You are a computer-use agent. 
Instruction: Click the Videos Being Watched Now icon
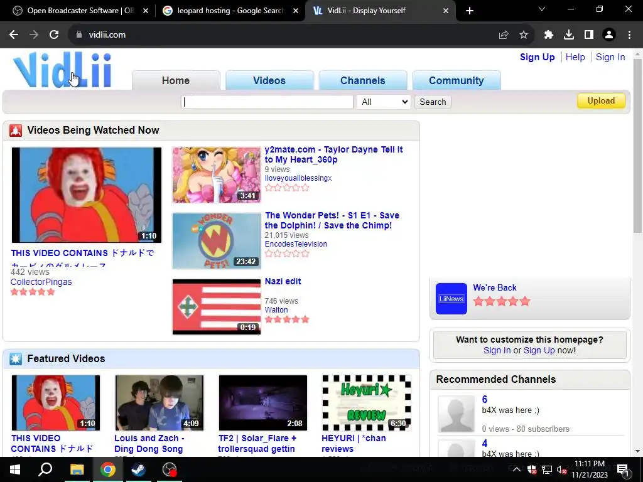[16, 131]
